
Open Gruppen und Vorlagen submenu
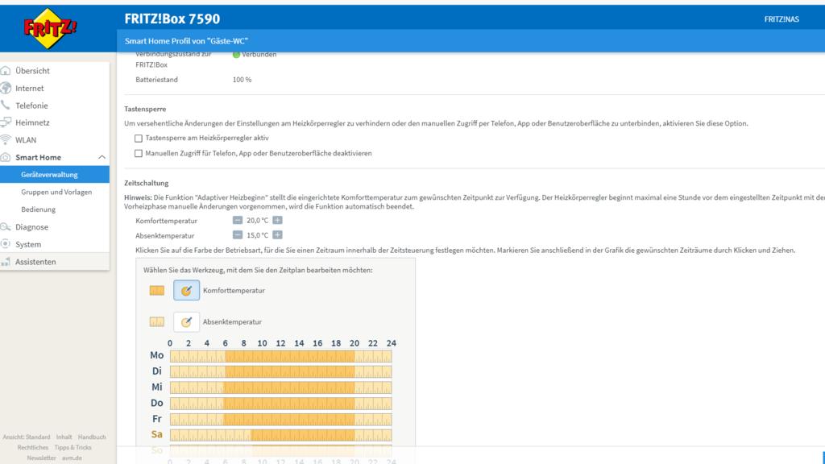point(56,192)
